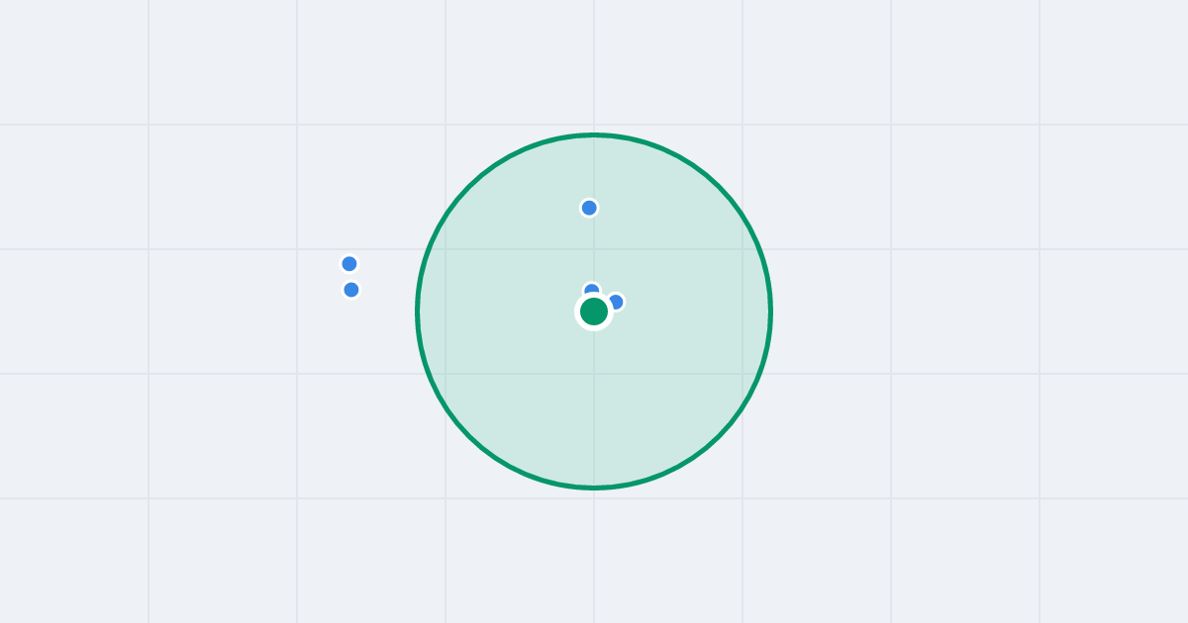Click shaded area in circle's right half
1188x623 pixels.
point(693,311)
